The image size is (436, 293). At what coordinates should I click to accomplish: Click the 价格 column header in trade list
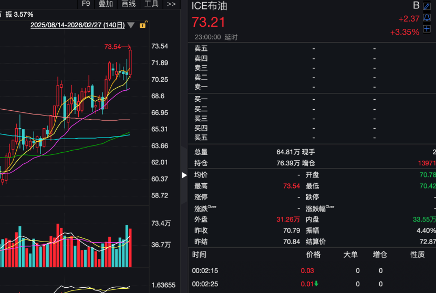click(x=313, y=255)
